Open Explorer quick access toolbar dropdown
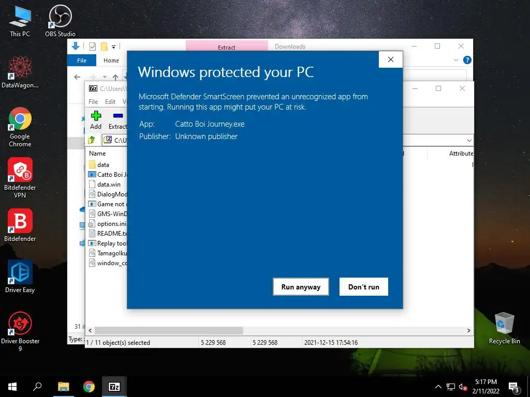The width and height of the screenshot is (530, 397). point(113,47)
